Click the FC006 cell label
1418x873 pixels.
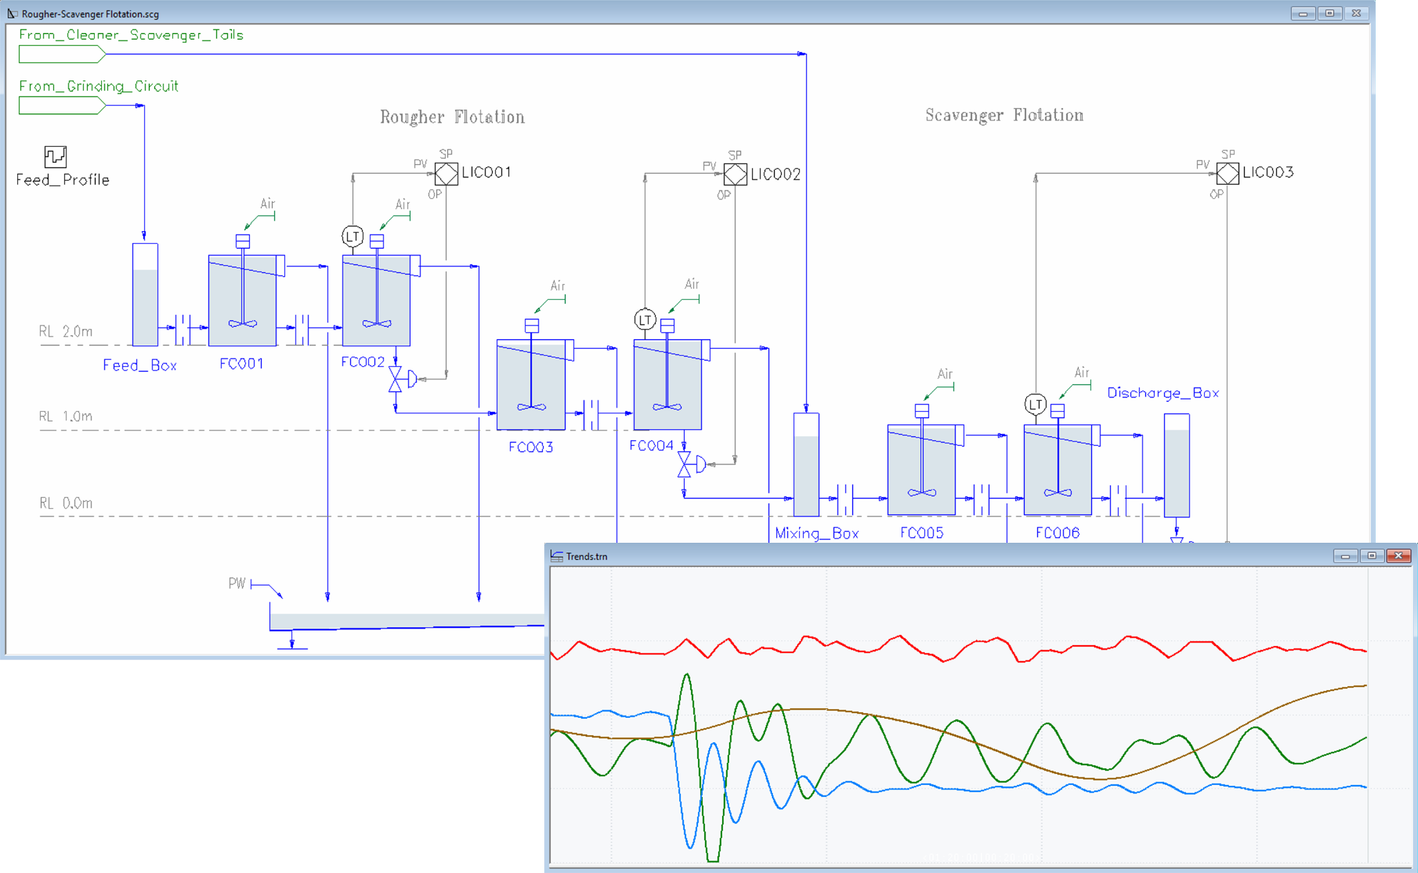click(1057, 532)
